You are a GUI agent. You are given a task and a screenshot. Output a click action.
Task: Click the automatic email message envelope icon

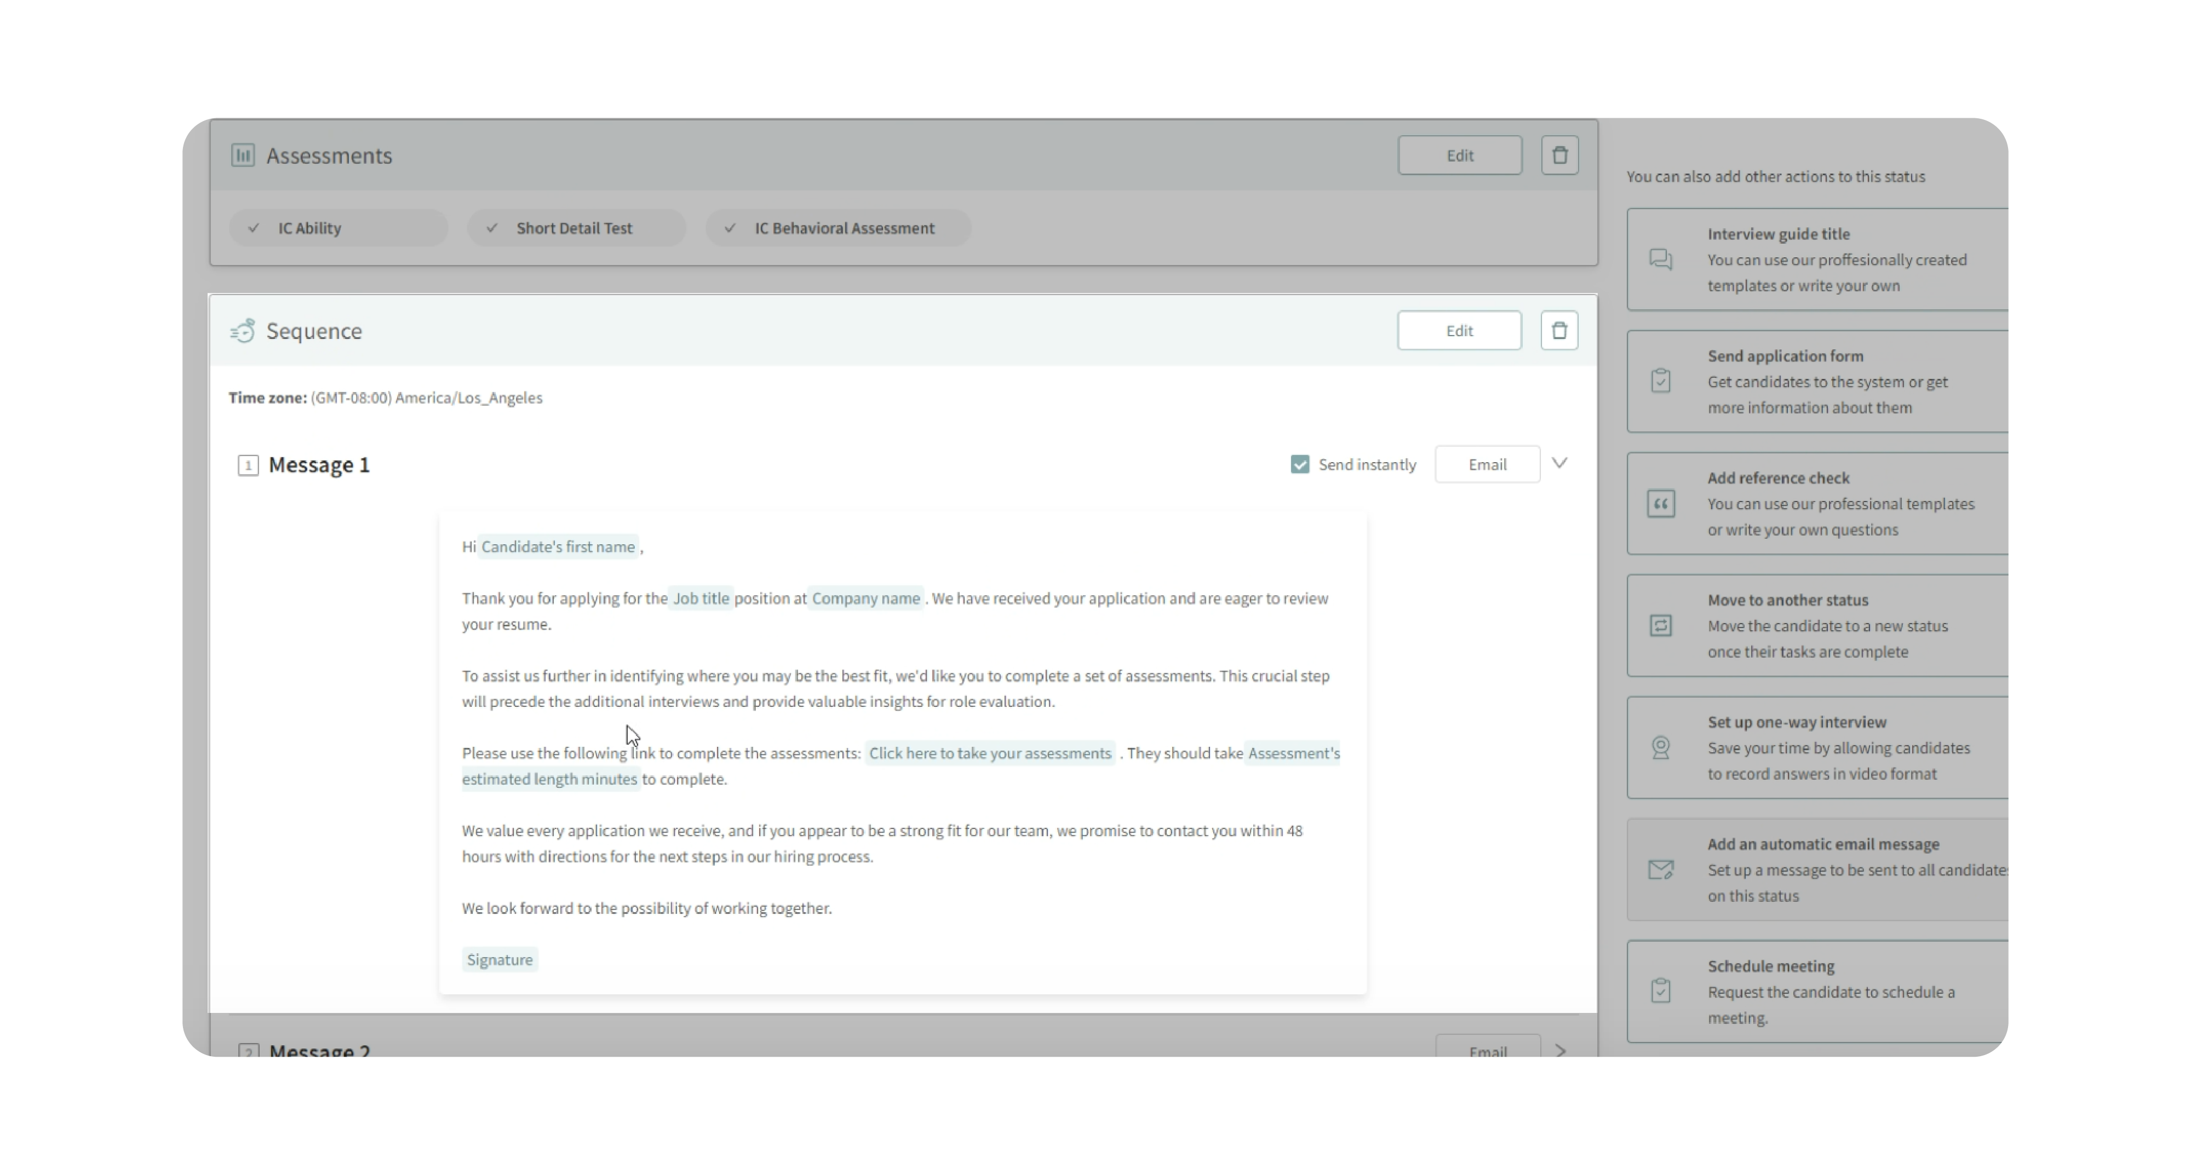pyautogui.click(x=1660, y=869)
